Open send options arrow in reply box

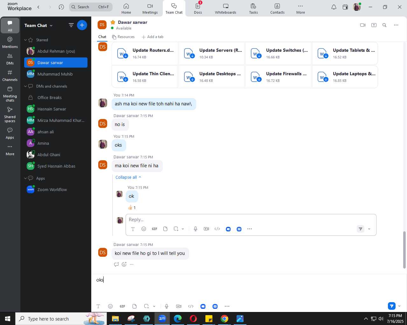click(x=369, y=229)
